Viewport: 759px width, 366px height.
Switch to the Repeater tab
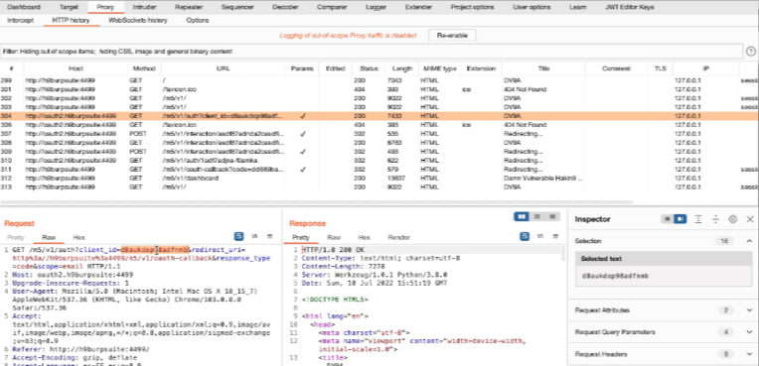189,7
